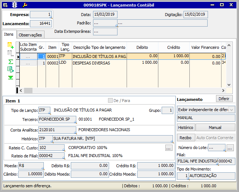Click the Conta Analítica field 2120101
239x192 pixels.
tap(57, 130)
